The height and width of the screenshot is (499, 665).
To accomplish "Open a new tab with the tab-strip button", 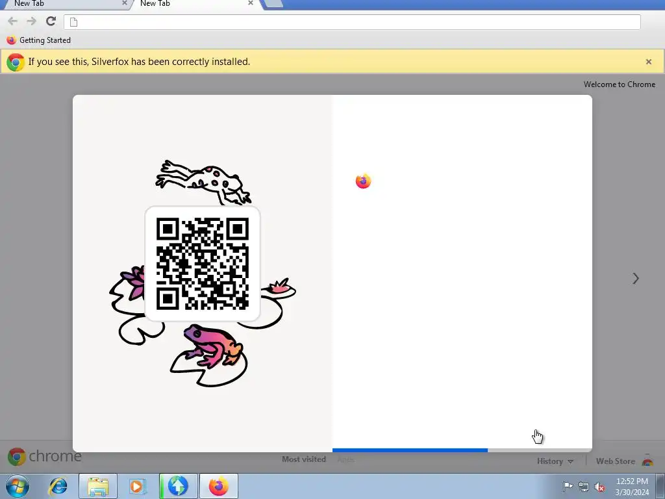I will click(273, 3).
